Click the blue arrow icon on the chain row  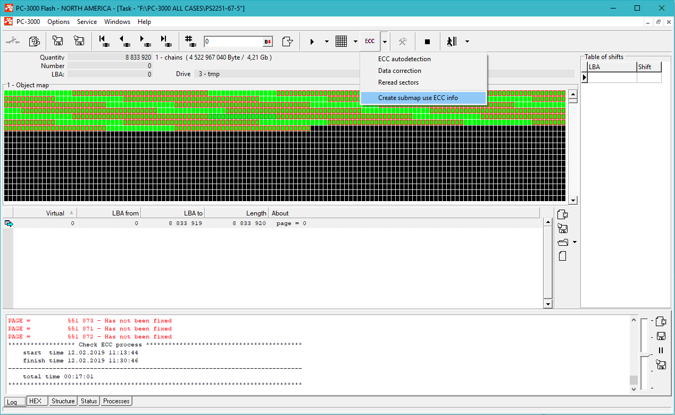coord(9,223)
